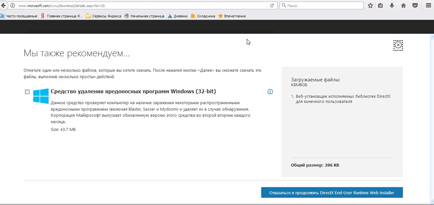The width and height of the screenshot is (434, 205).
Task: Click the browser back arrow button
Action: tap(6, 6)
